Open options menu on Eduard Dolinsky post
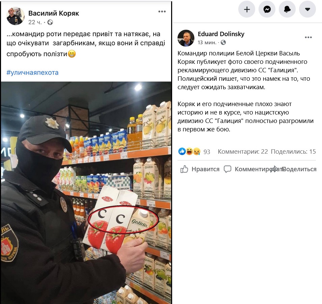 coord(308,37)
